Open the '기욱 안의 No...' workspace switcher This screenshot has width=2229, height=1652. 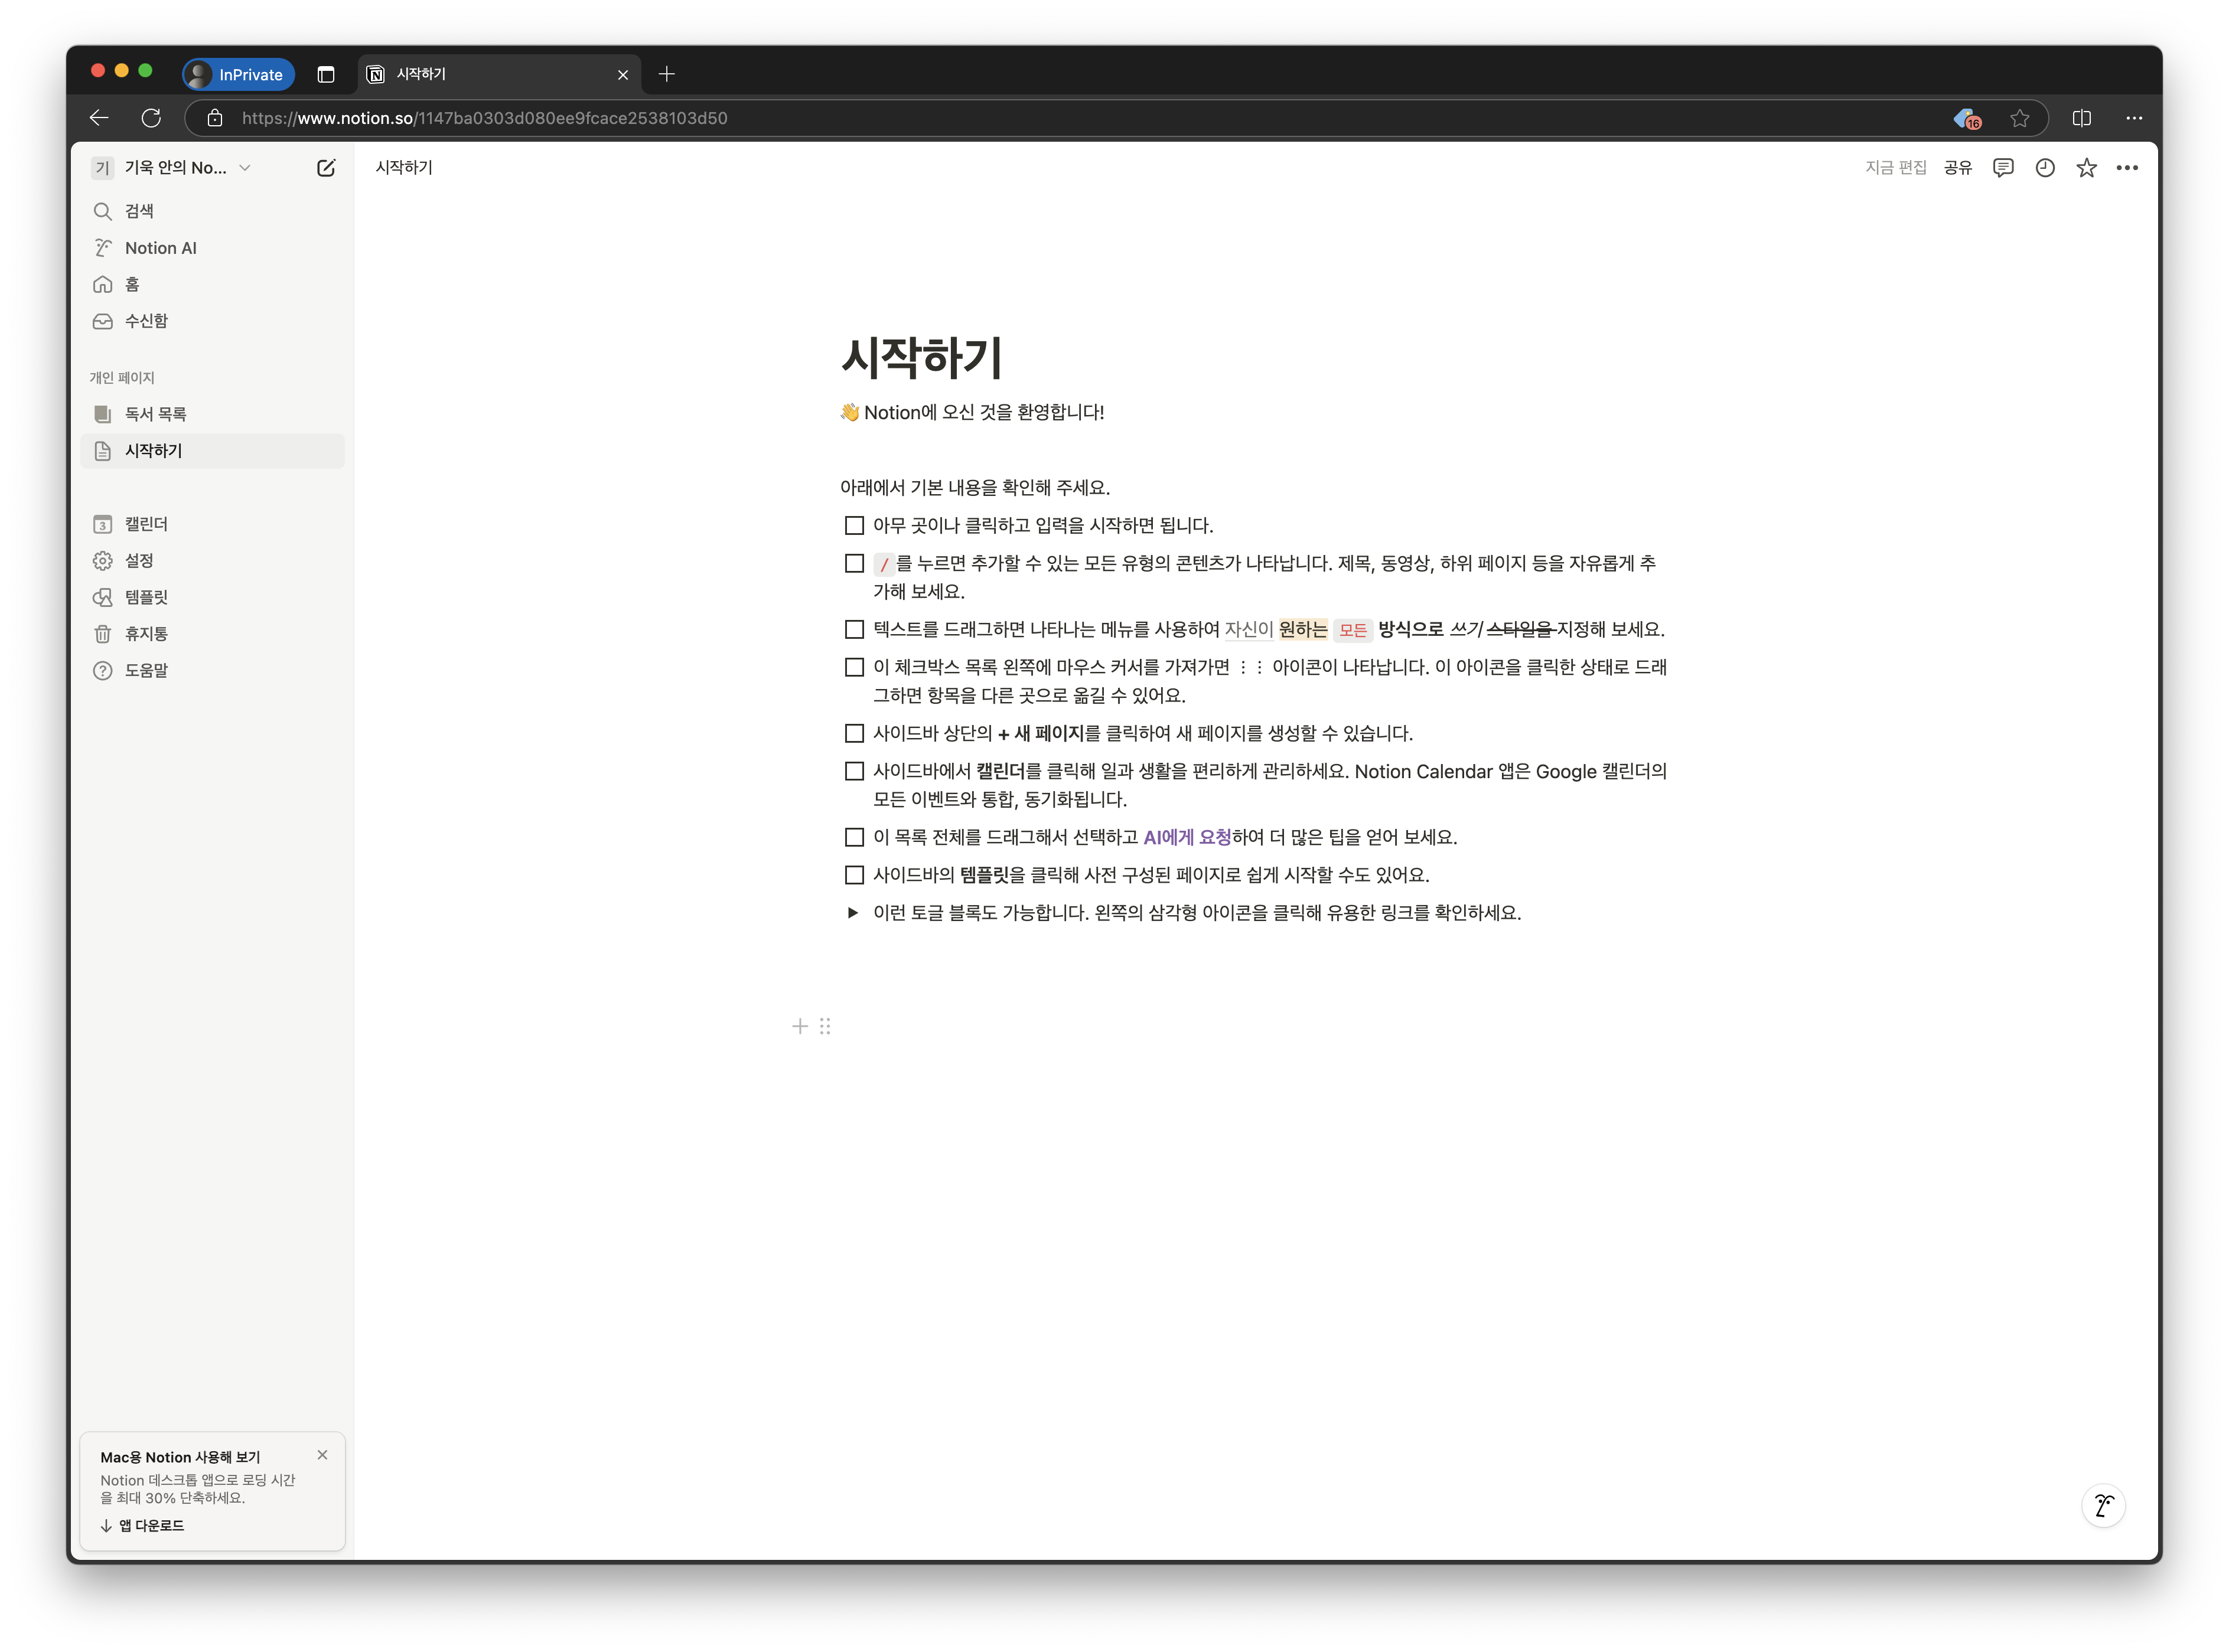click(x=172, y=168)
